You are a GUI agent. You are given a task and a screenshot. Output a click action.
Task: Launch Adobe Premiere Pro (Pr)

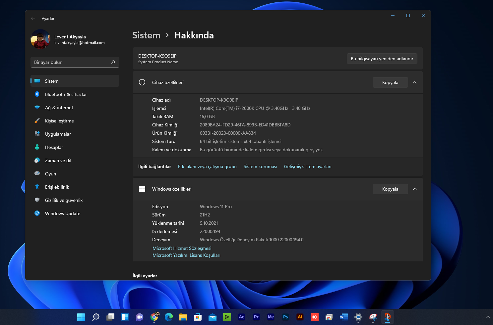click(x=256, y=317)
